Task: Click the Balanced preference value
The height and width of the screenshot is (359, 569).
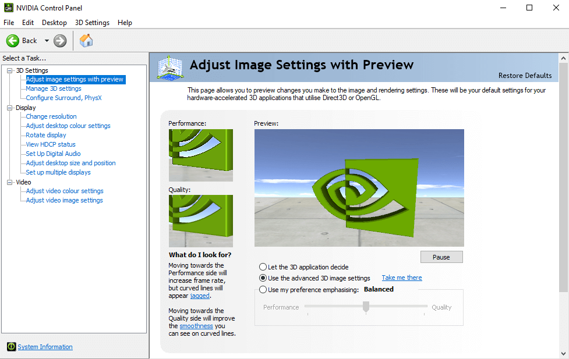Action: coord(379,289)
